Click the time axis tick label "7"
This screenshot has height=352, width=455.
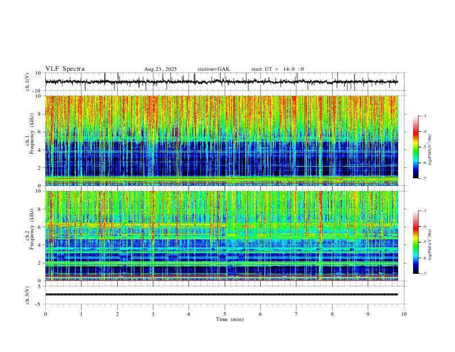(x=296, y=314)
